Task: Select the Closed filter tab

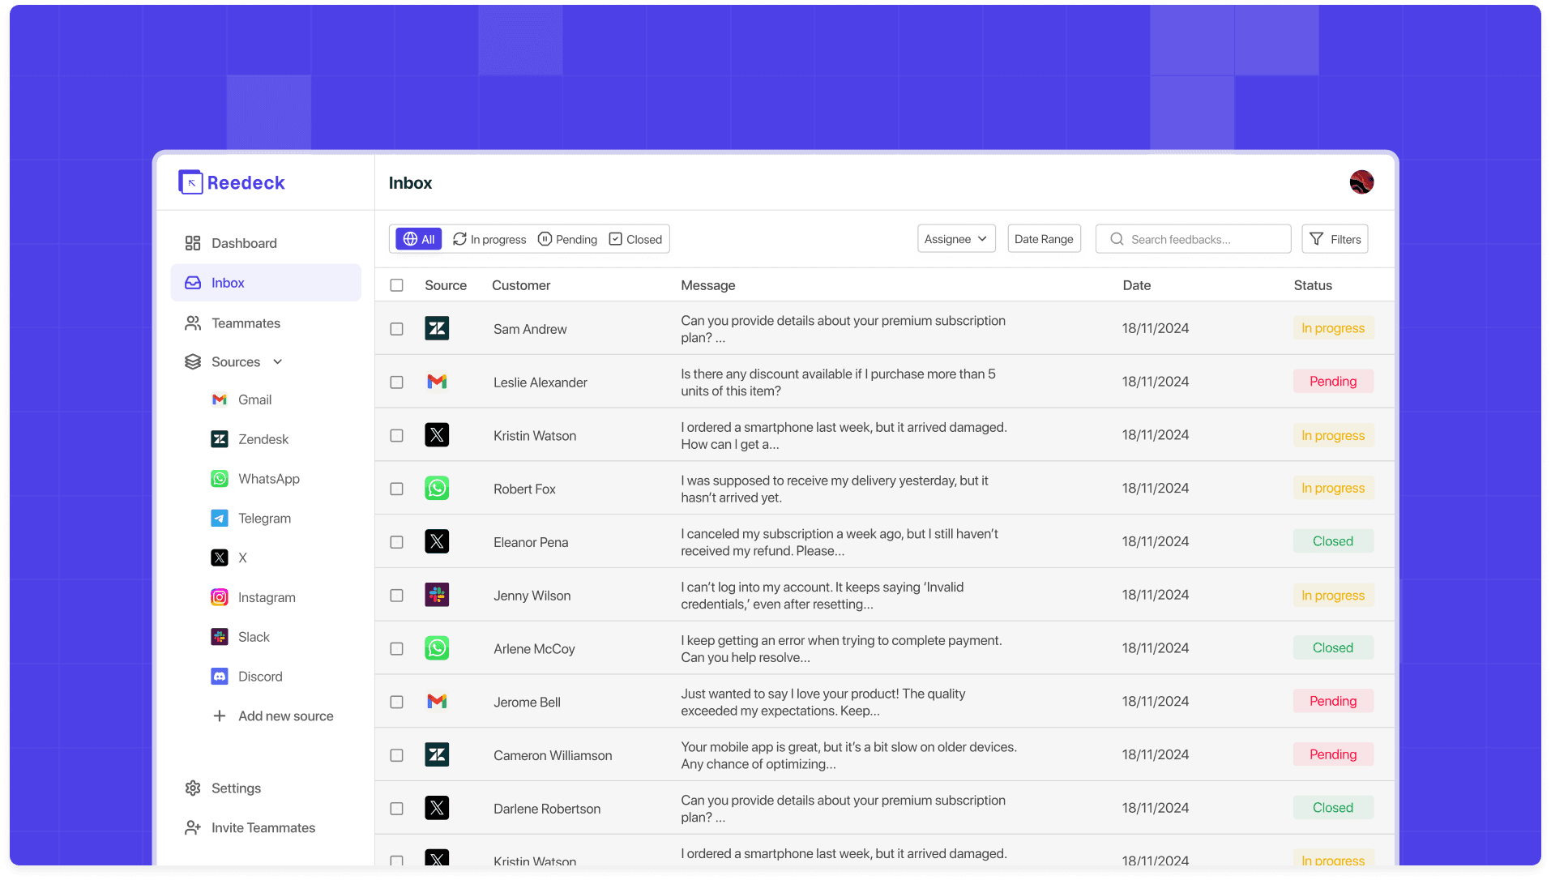Action: coord(635,238)
